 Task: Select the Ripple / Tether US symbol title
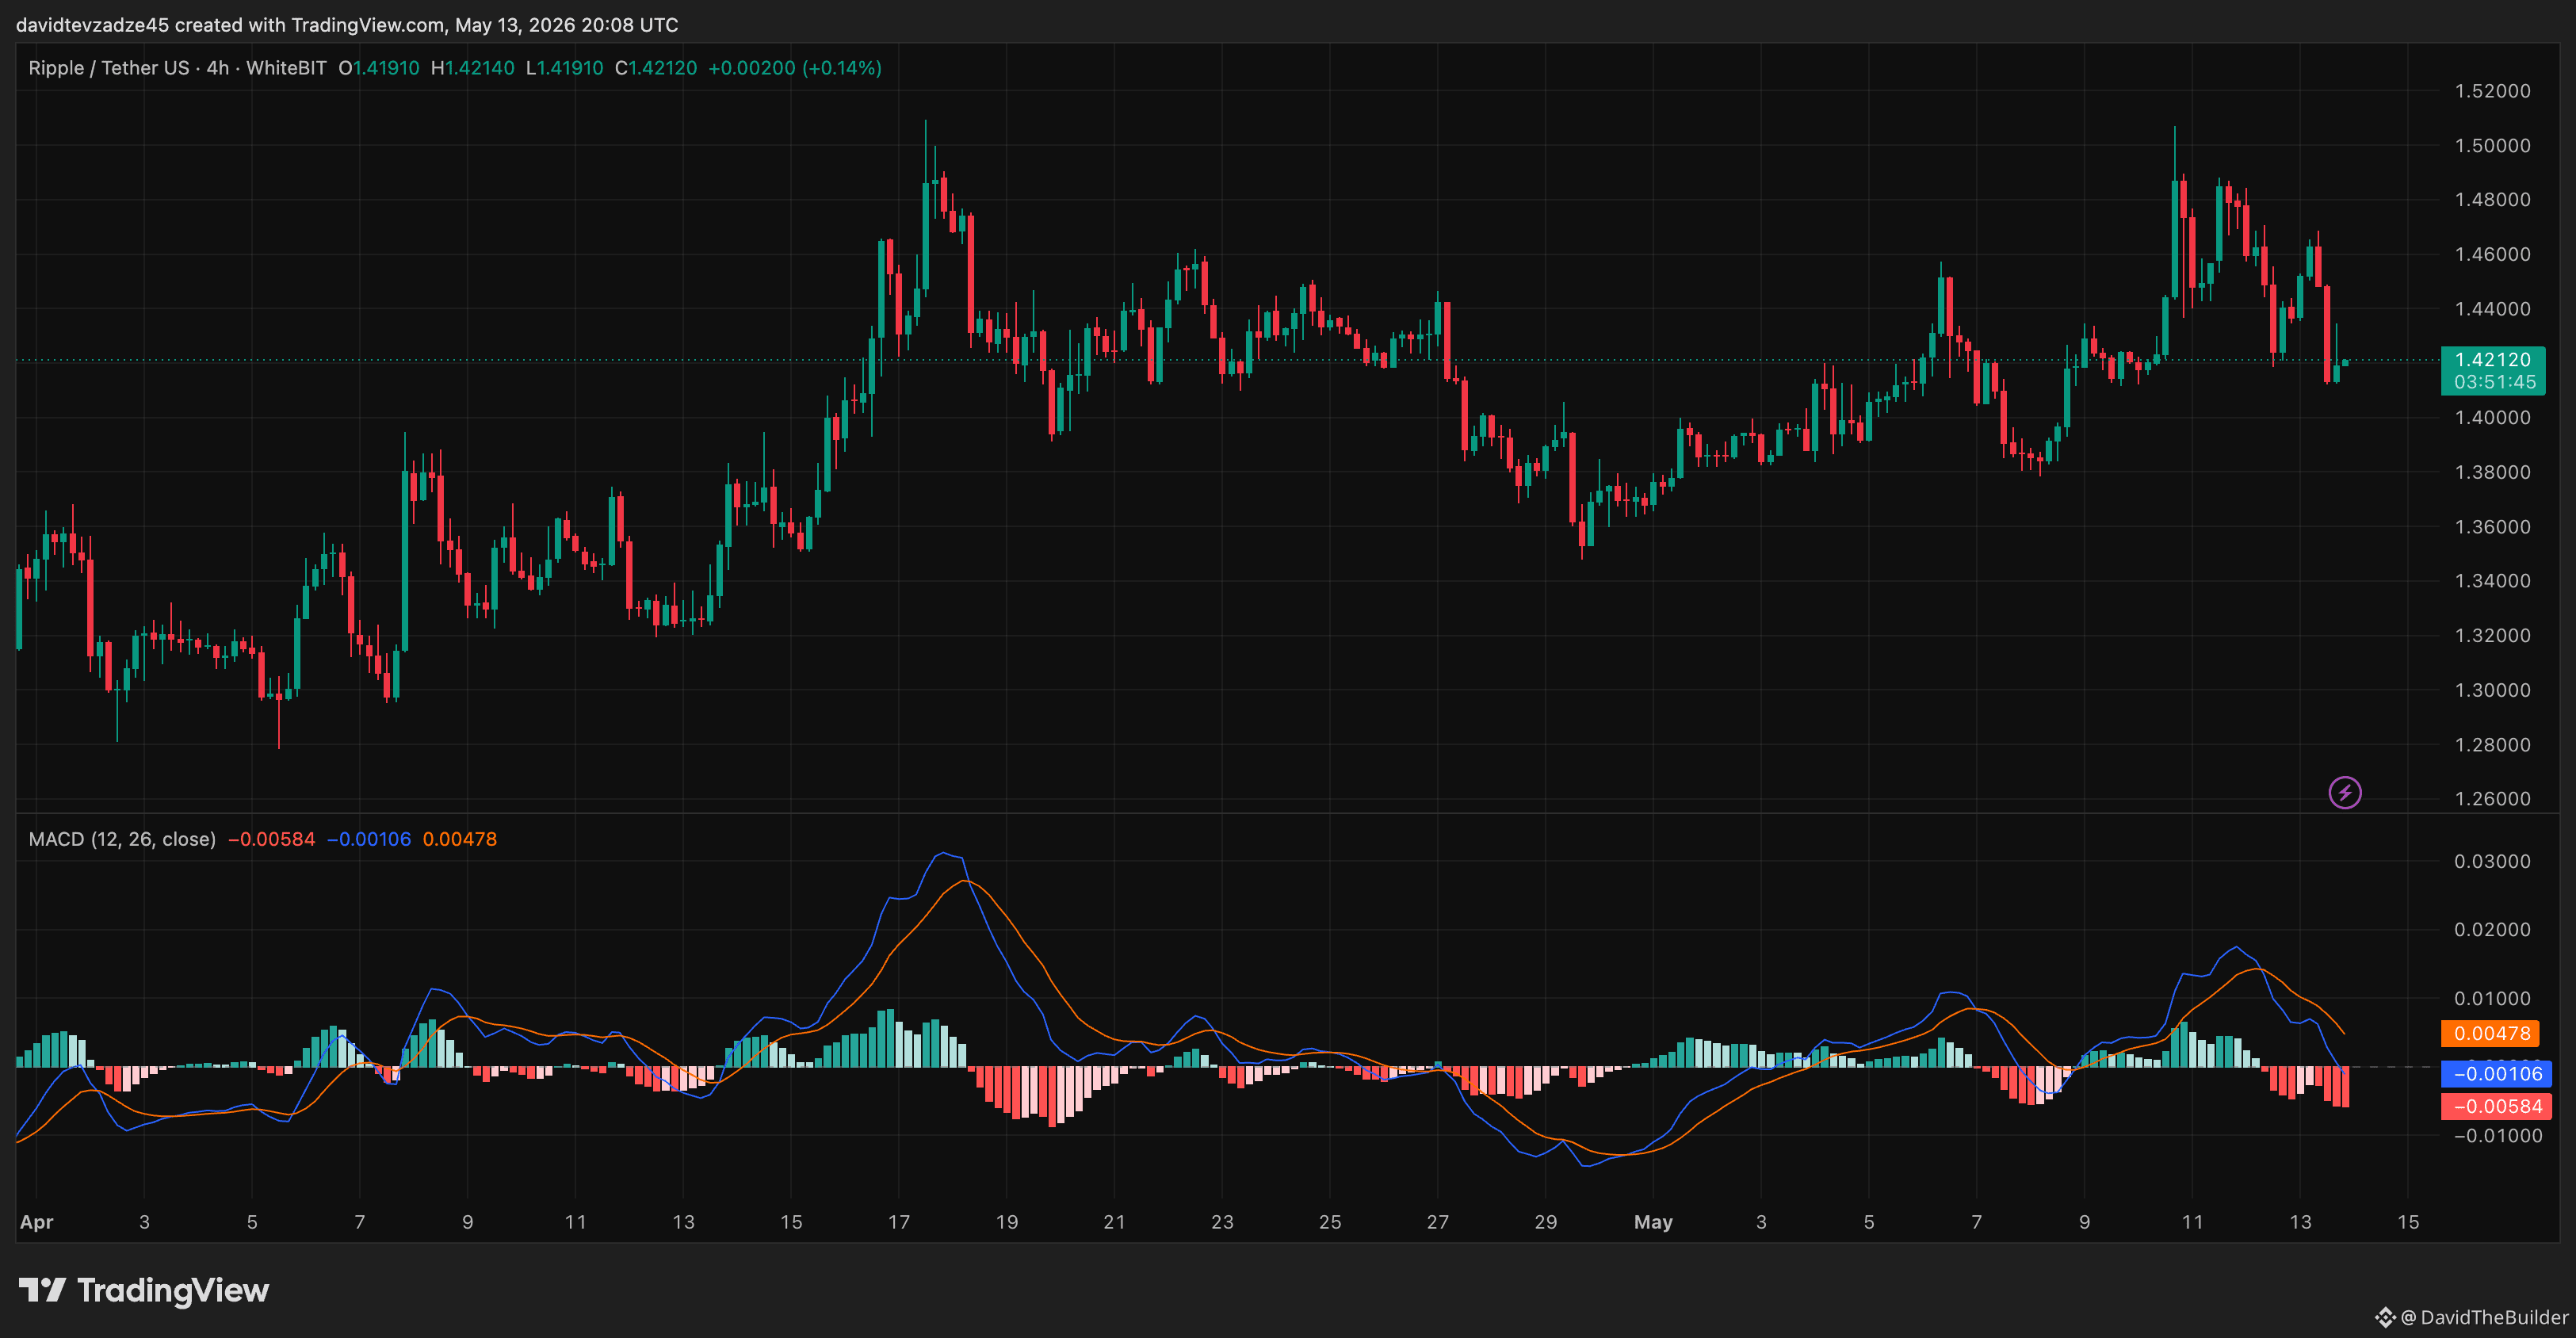click(x=109, y=68)
